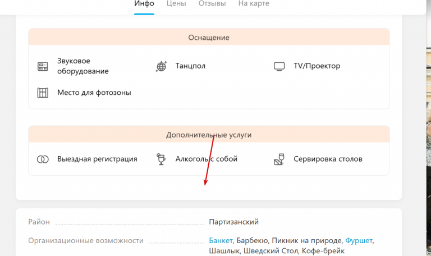Switch to the На карте tab
This screenshot has width=431, height=256.
coord(254,3)
